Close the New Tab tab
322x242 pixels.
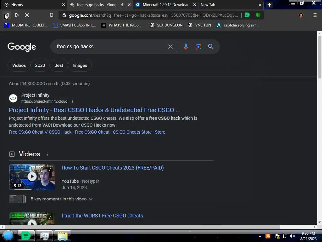260,5
